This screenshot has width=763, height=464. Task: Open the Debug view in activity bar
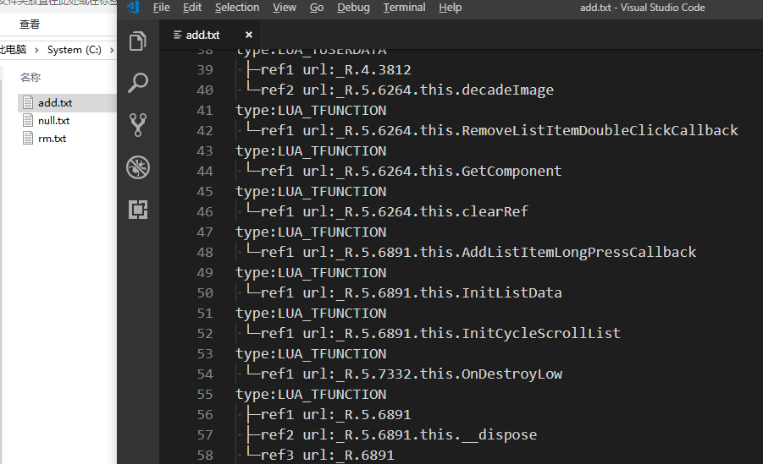[x=138, y=167]
